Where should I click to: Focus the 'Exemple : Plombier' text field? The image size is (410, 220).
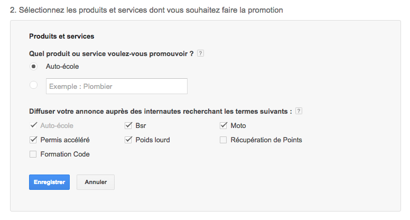pyautogui.click(x=117, y=86)
